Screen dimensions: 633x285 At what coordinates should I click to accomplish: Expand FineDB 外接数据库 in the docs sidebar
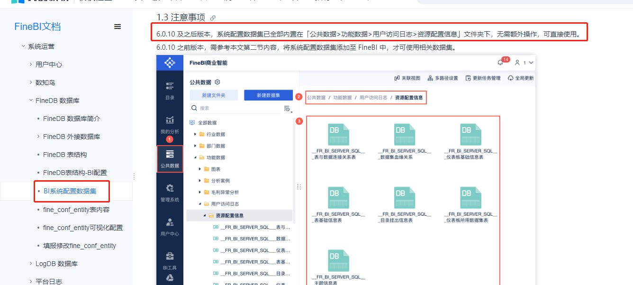38,137
